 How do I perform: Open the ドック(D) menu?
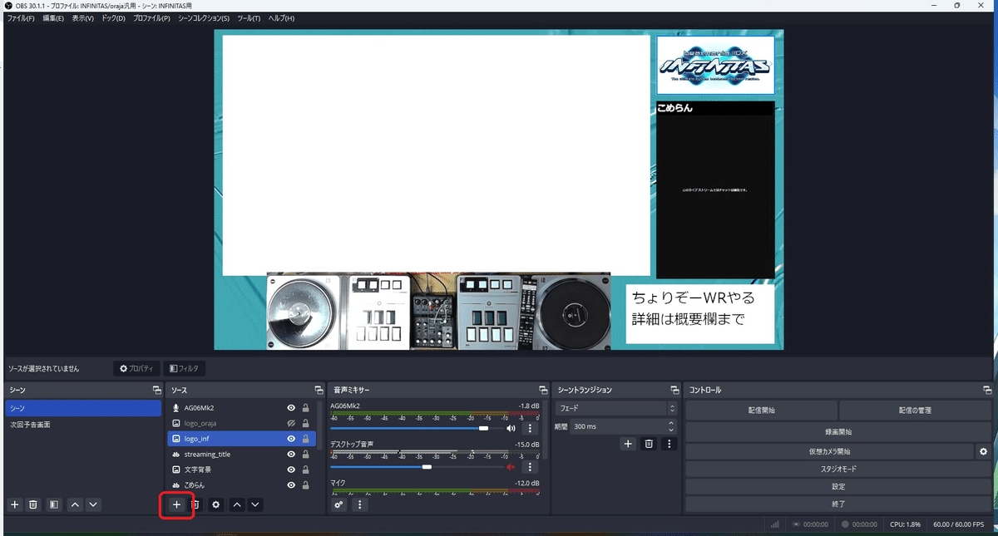[x=114, y=18]
